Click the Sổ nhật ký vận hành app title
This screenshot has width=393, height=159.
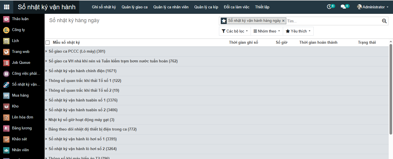[47, 7]
